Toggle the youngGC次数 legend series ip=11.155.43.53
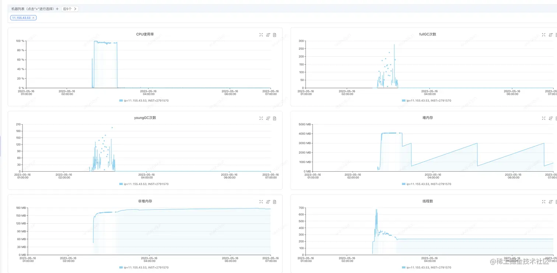Viewport: 557px width, 273px height. (144, 184)
